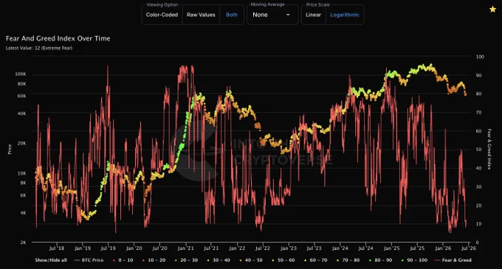Viewport: 502px width, 269px height.
Task: Click the yellow star favorite icon
Action: pyautogui.click(x=492, y=10)
